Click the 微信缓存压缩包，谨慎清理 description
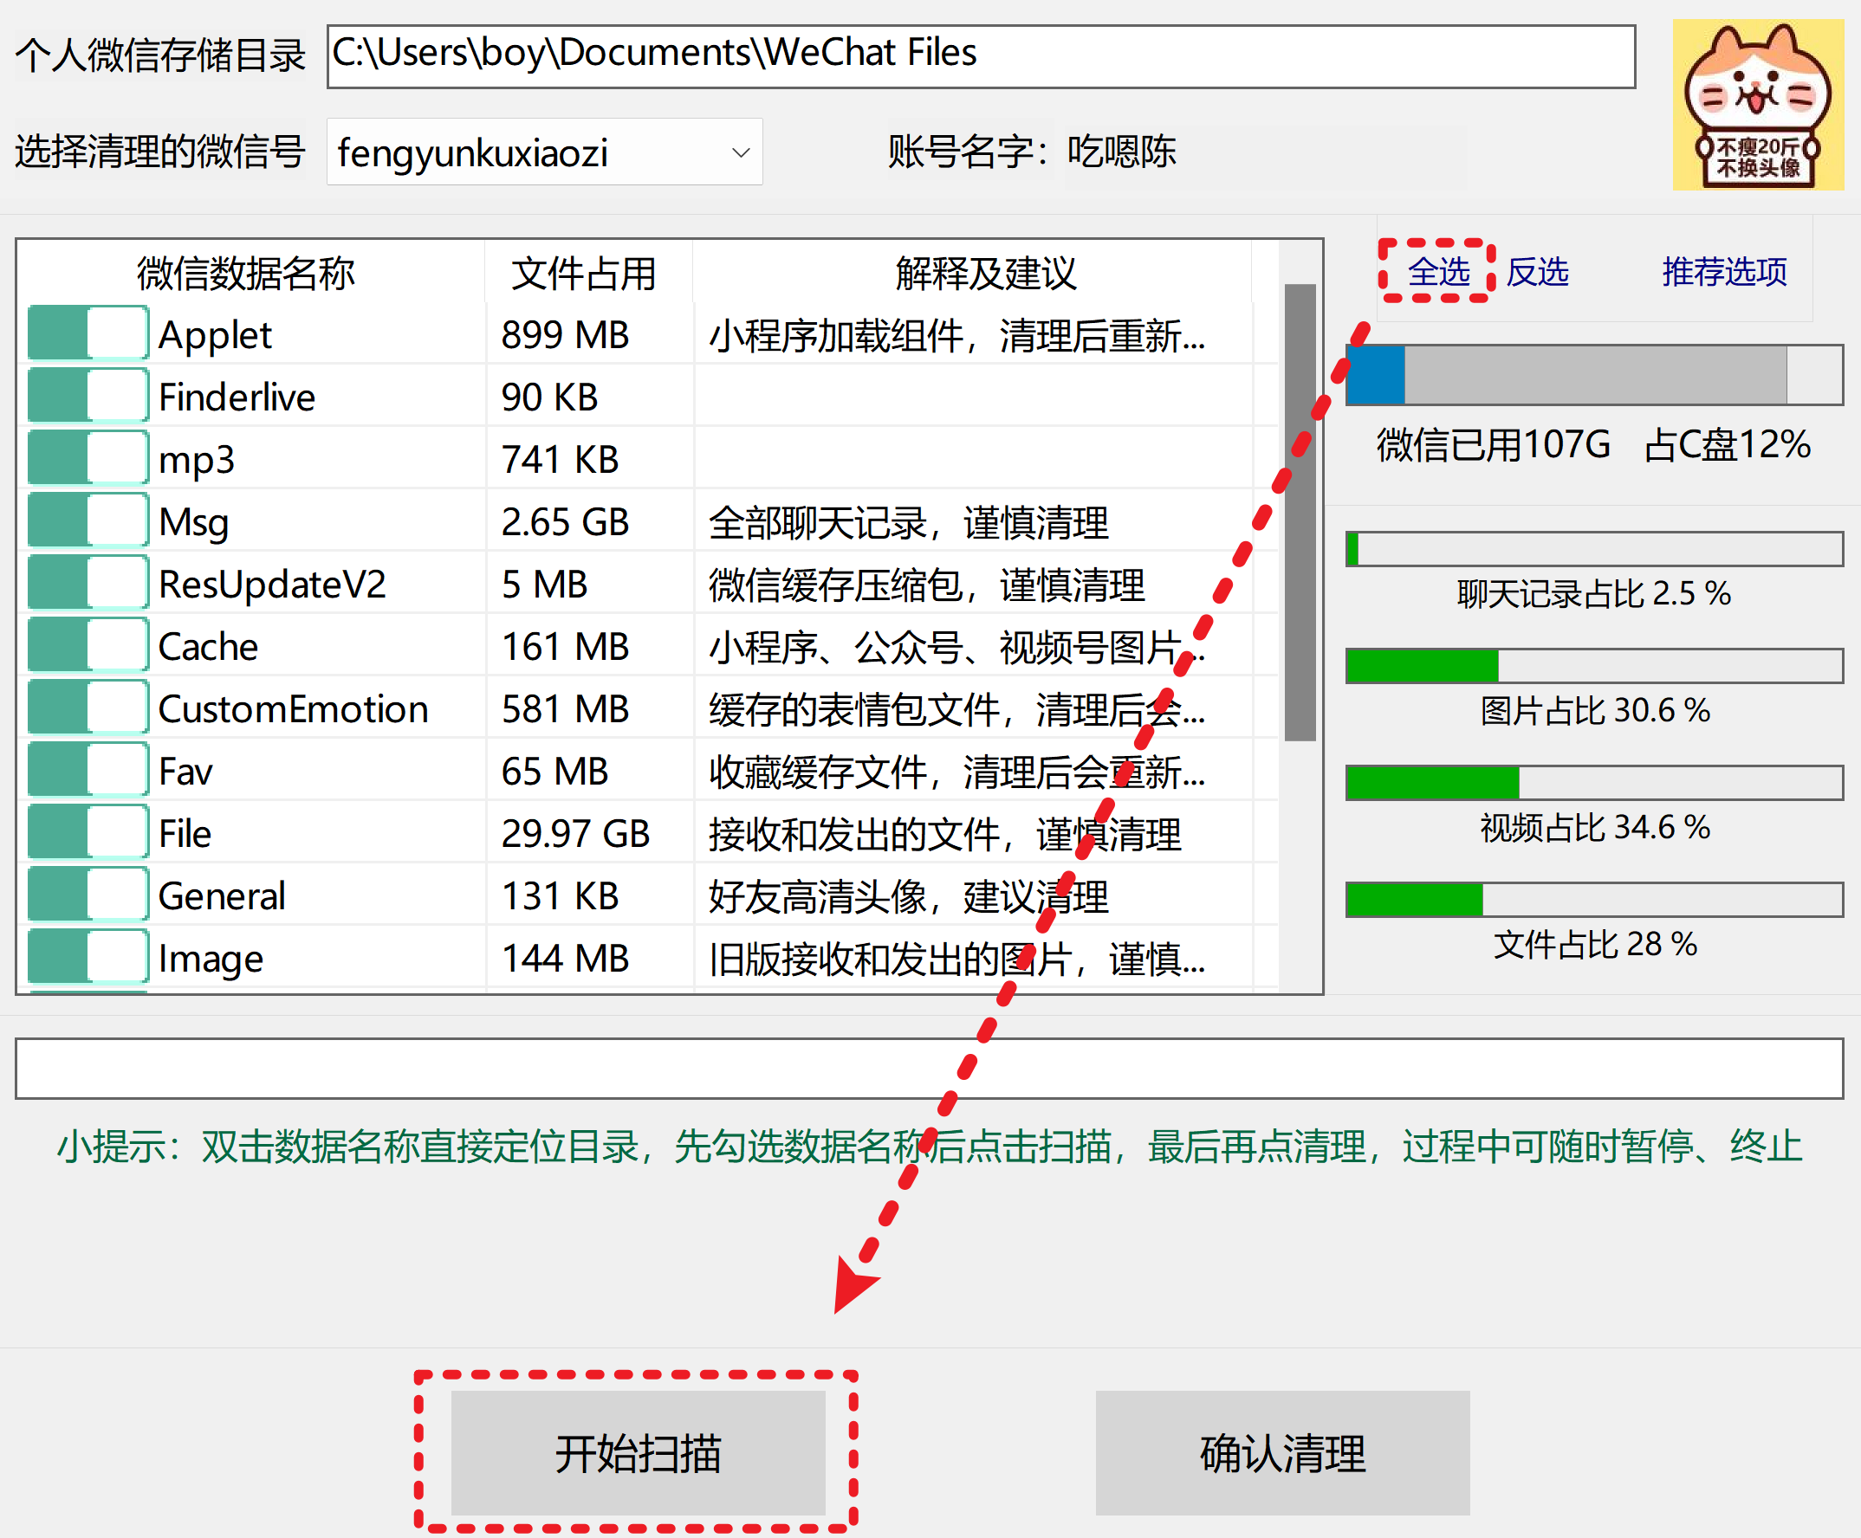The image size is (1861, 1538). 927,584
